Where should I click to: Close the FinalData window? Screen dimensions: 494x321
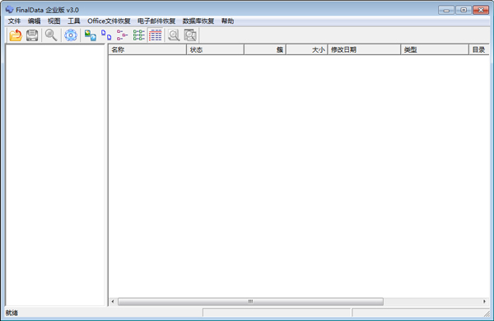481,10
